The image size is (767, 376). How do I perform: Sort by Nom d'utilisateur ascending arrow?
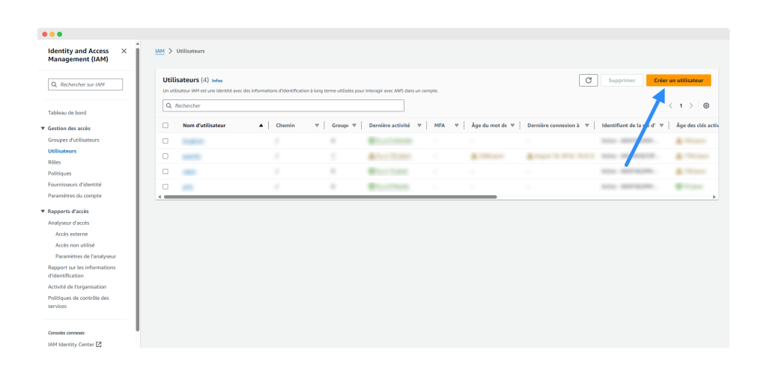pyautogui.click(x=261, y=126)
